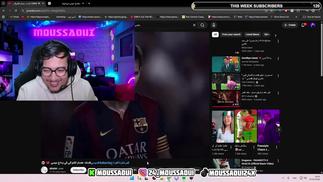This screenshot has width=323, height=182.
Task: Select the Lionel Messi chip
Action: [252, 34]
